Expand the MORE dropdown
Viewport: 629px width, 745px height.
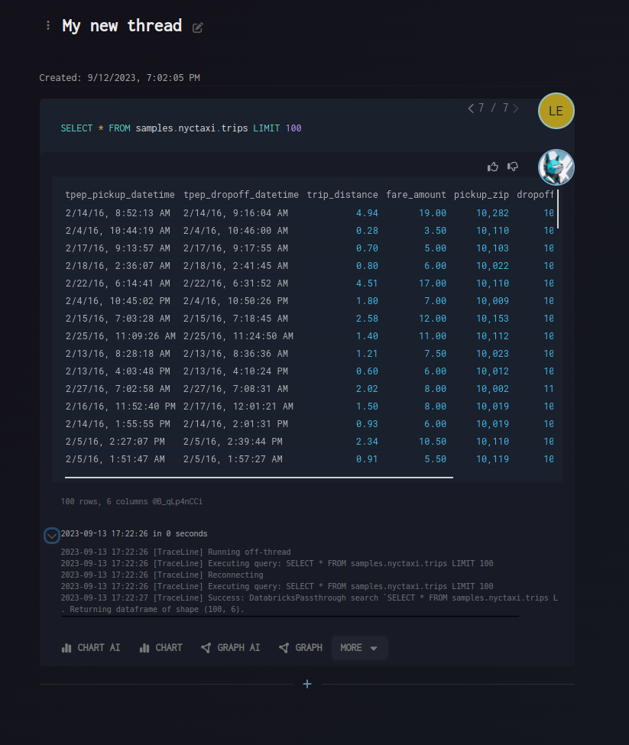pos(360,648)
